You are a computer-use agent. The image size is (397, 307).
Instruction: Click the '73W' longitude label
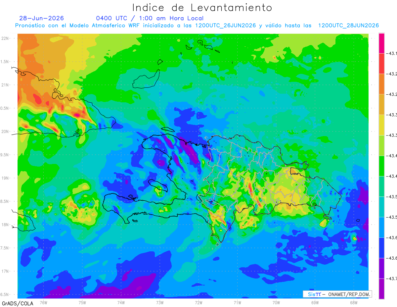click(160, 302)
